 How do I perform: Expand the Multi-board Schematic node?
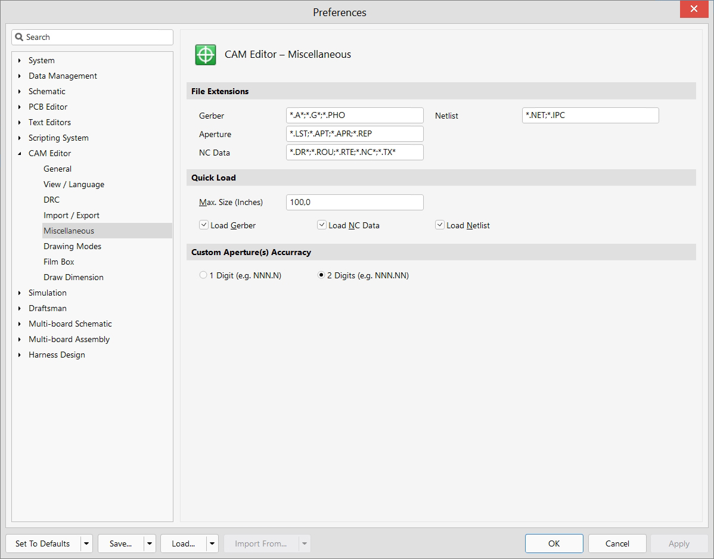tap(20, 324)
